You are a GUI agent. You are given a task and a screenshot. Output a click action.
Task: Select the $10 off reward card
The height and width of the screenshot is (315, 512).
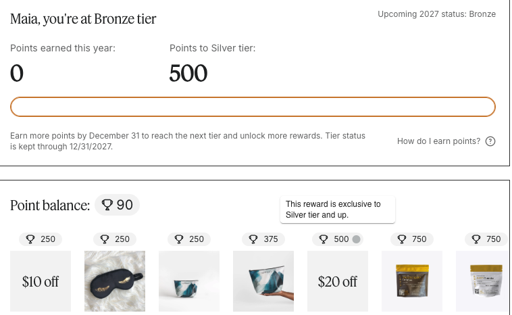coord(41,281)
